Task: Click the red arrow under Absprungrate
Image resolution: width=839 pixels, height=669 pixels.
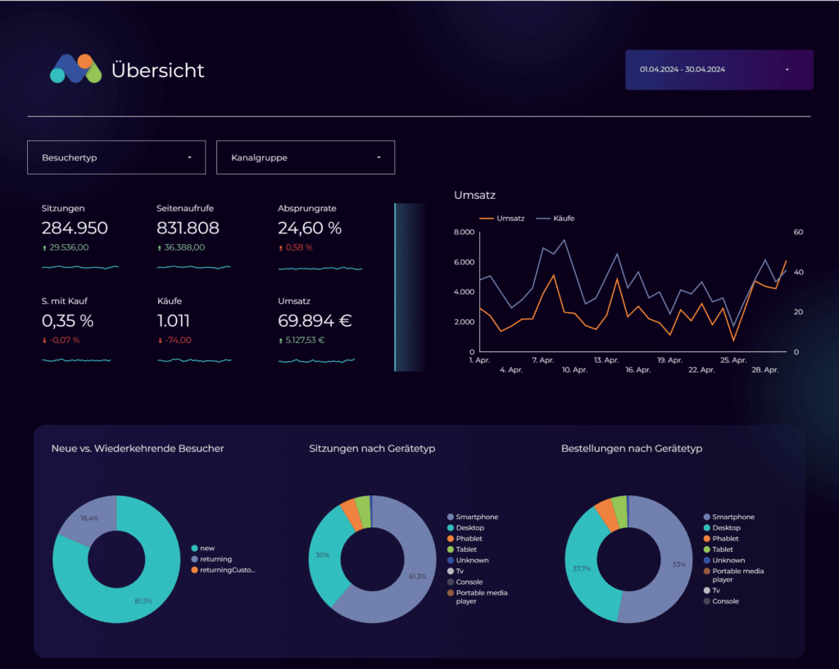Action: tap(280, 247)
